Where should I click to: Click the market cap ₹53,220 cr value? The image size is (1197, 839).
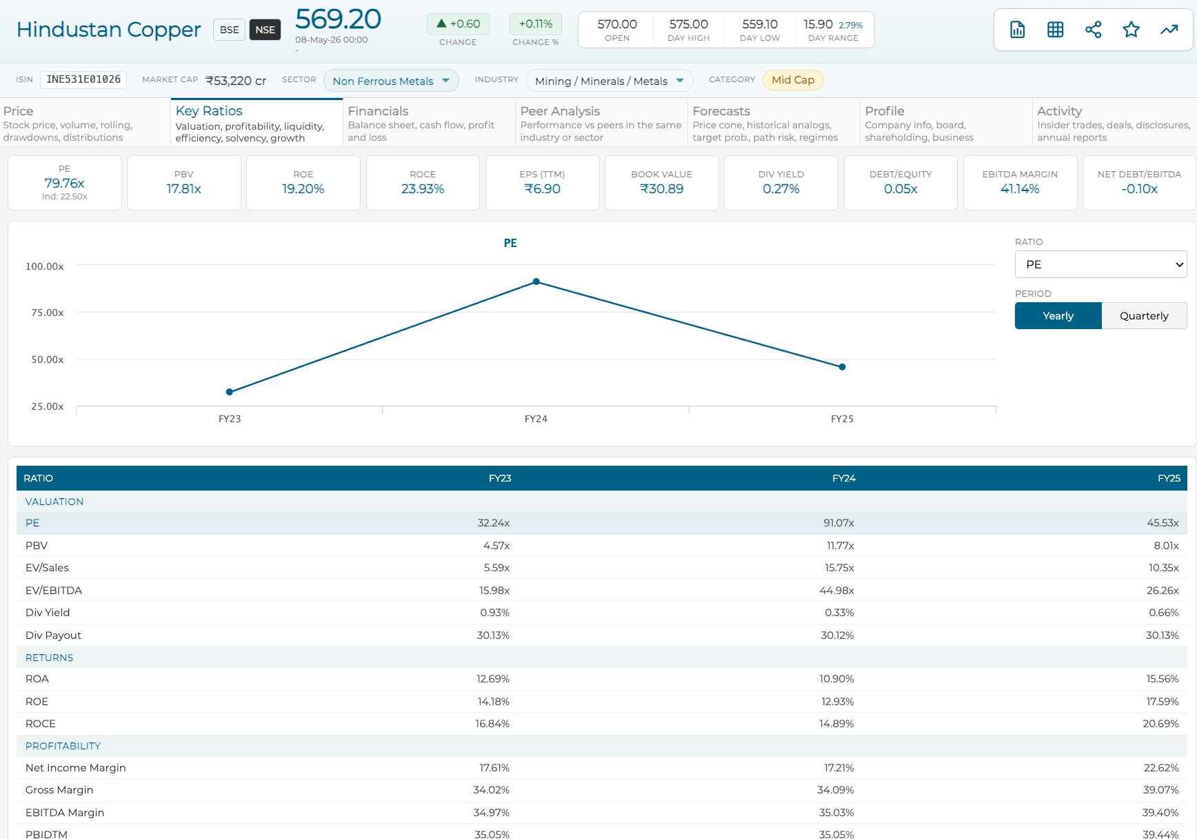pyautogui.click(x=236, y=81)
